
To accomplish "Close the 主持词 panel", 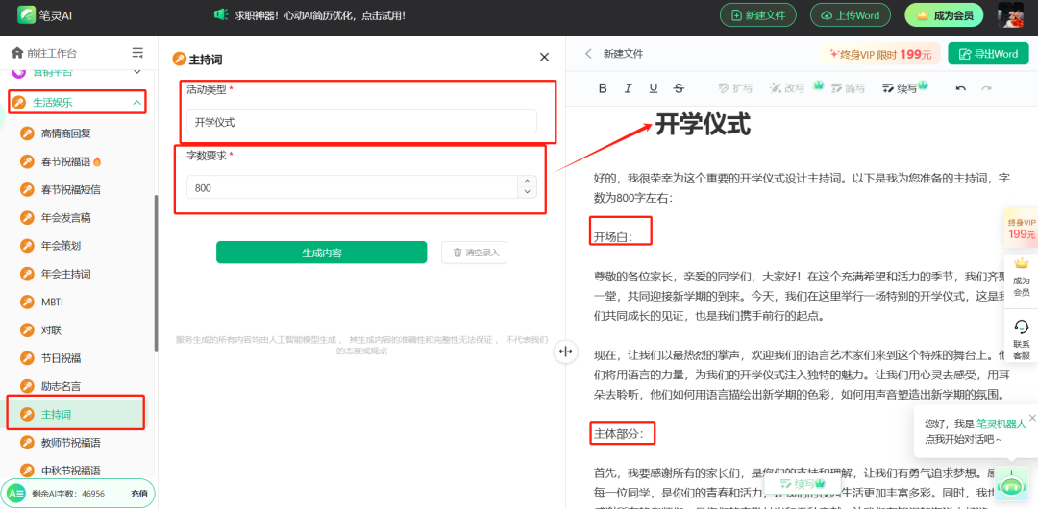I will [x=544, y=58].
